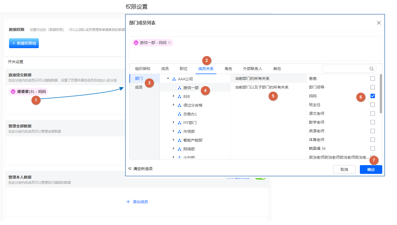Click the plus icon beside 添加成员
397x225 pixels.
pyautogui.click(x=128, y=202)
